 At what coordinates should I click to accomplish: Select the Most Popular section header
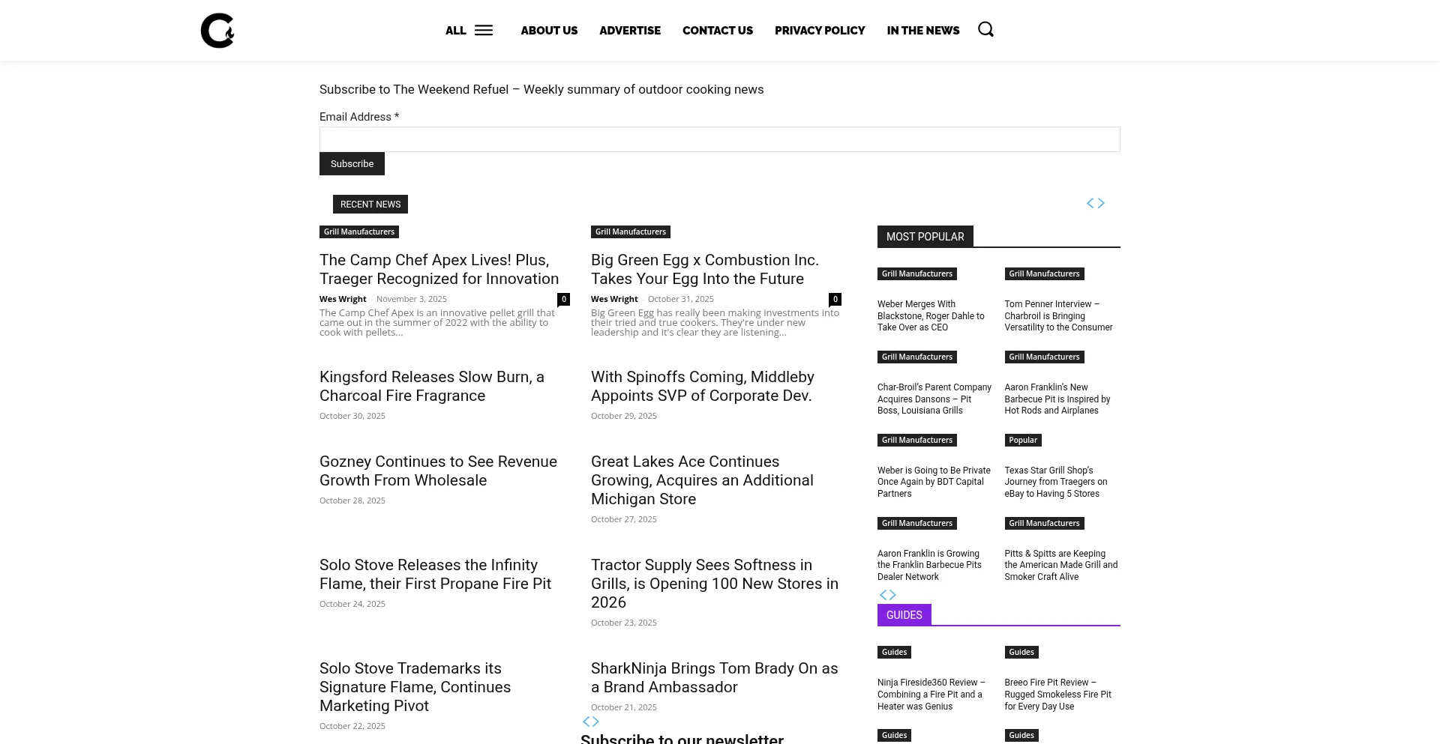click(925, 237)
